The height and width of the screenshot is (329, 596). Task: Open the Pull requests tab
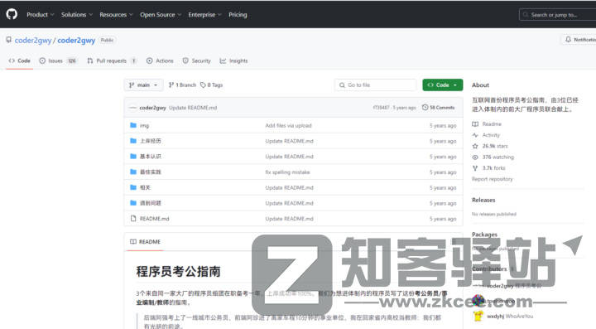[x=112, y=60]
